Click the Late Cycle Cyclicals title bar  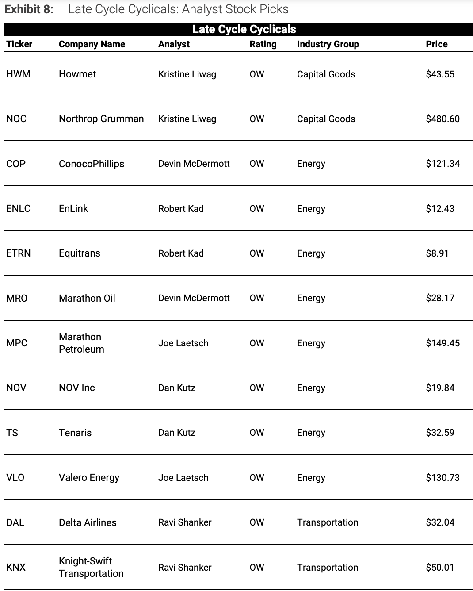(244, 30)
